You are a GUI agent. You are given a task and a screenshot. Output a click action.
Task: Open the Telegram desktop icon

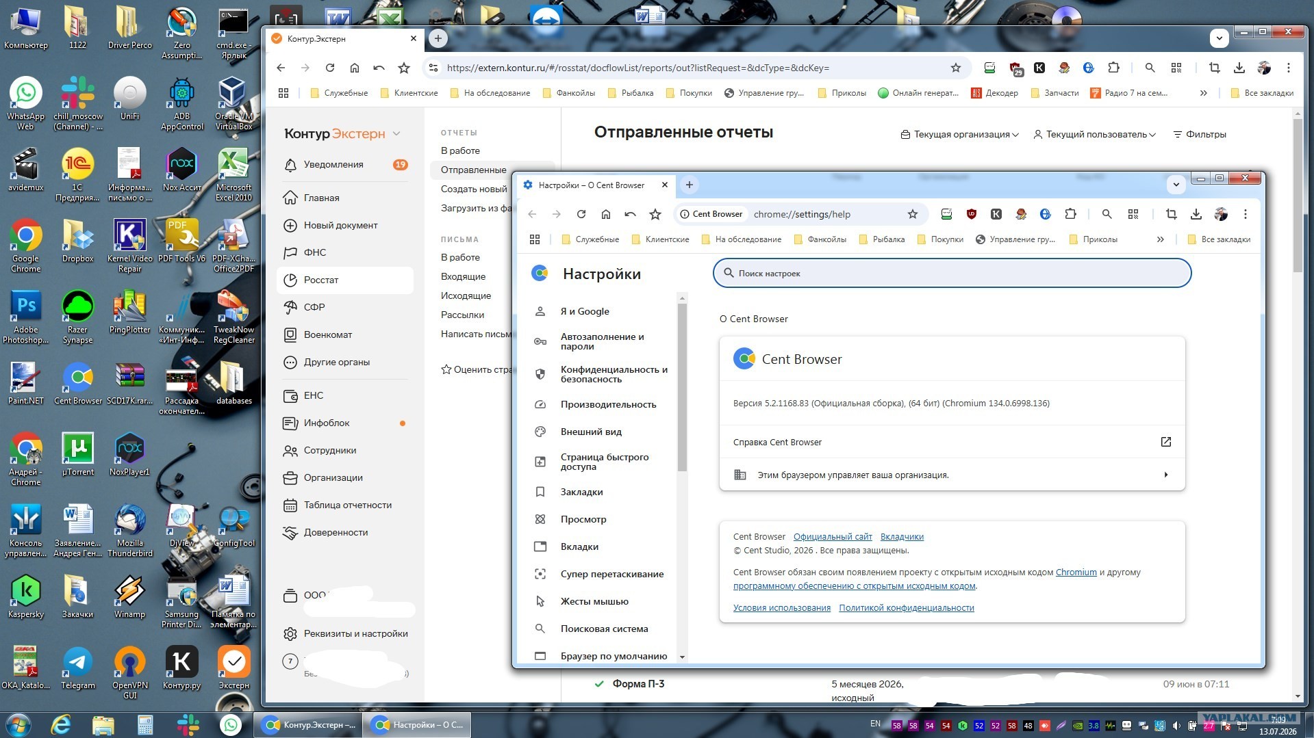tap(77, 668)
